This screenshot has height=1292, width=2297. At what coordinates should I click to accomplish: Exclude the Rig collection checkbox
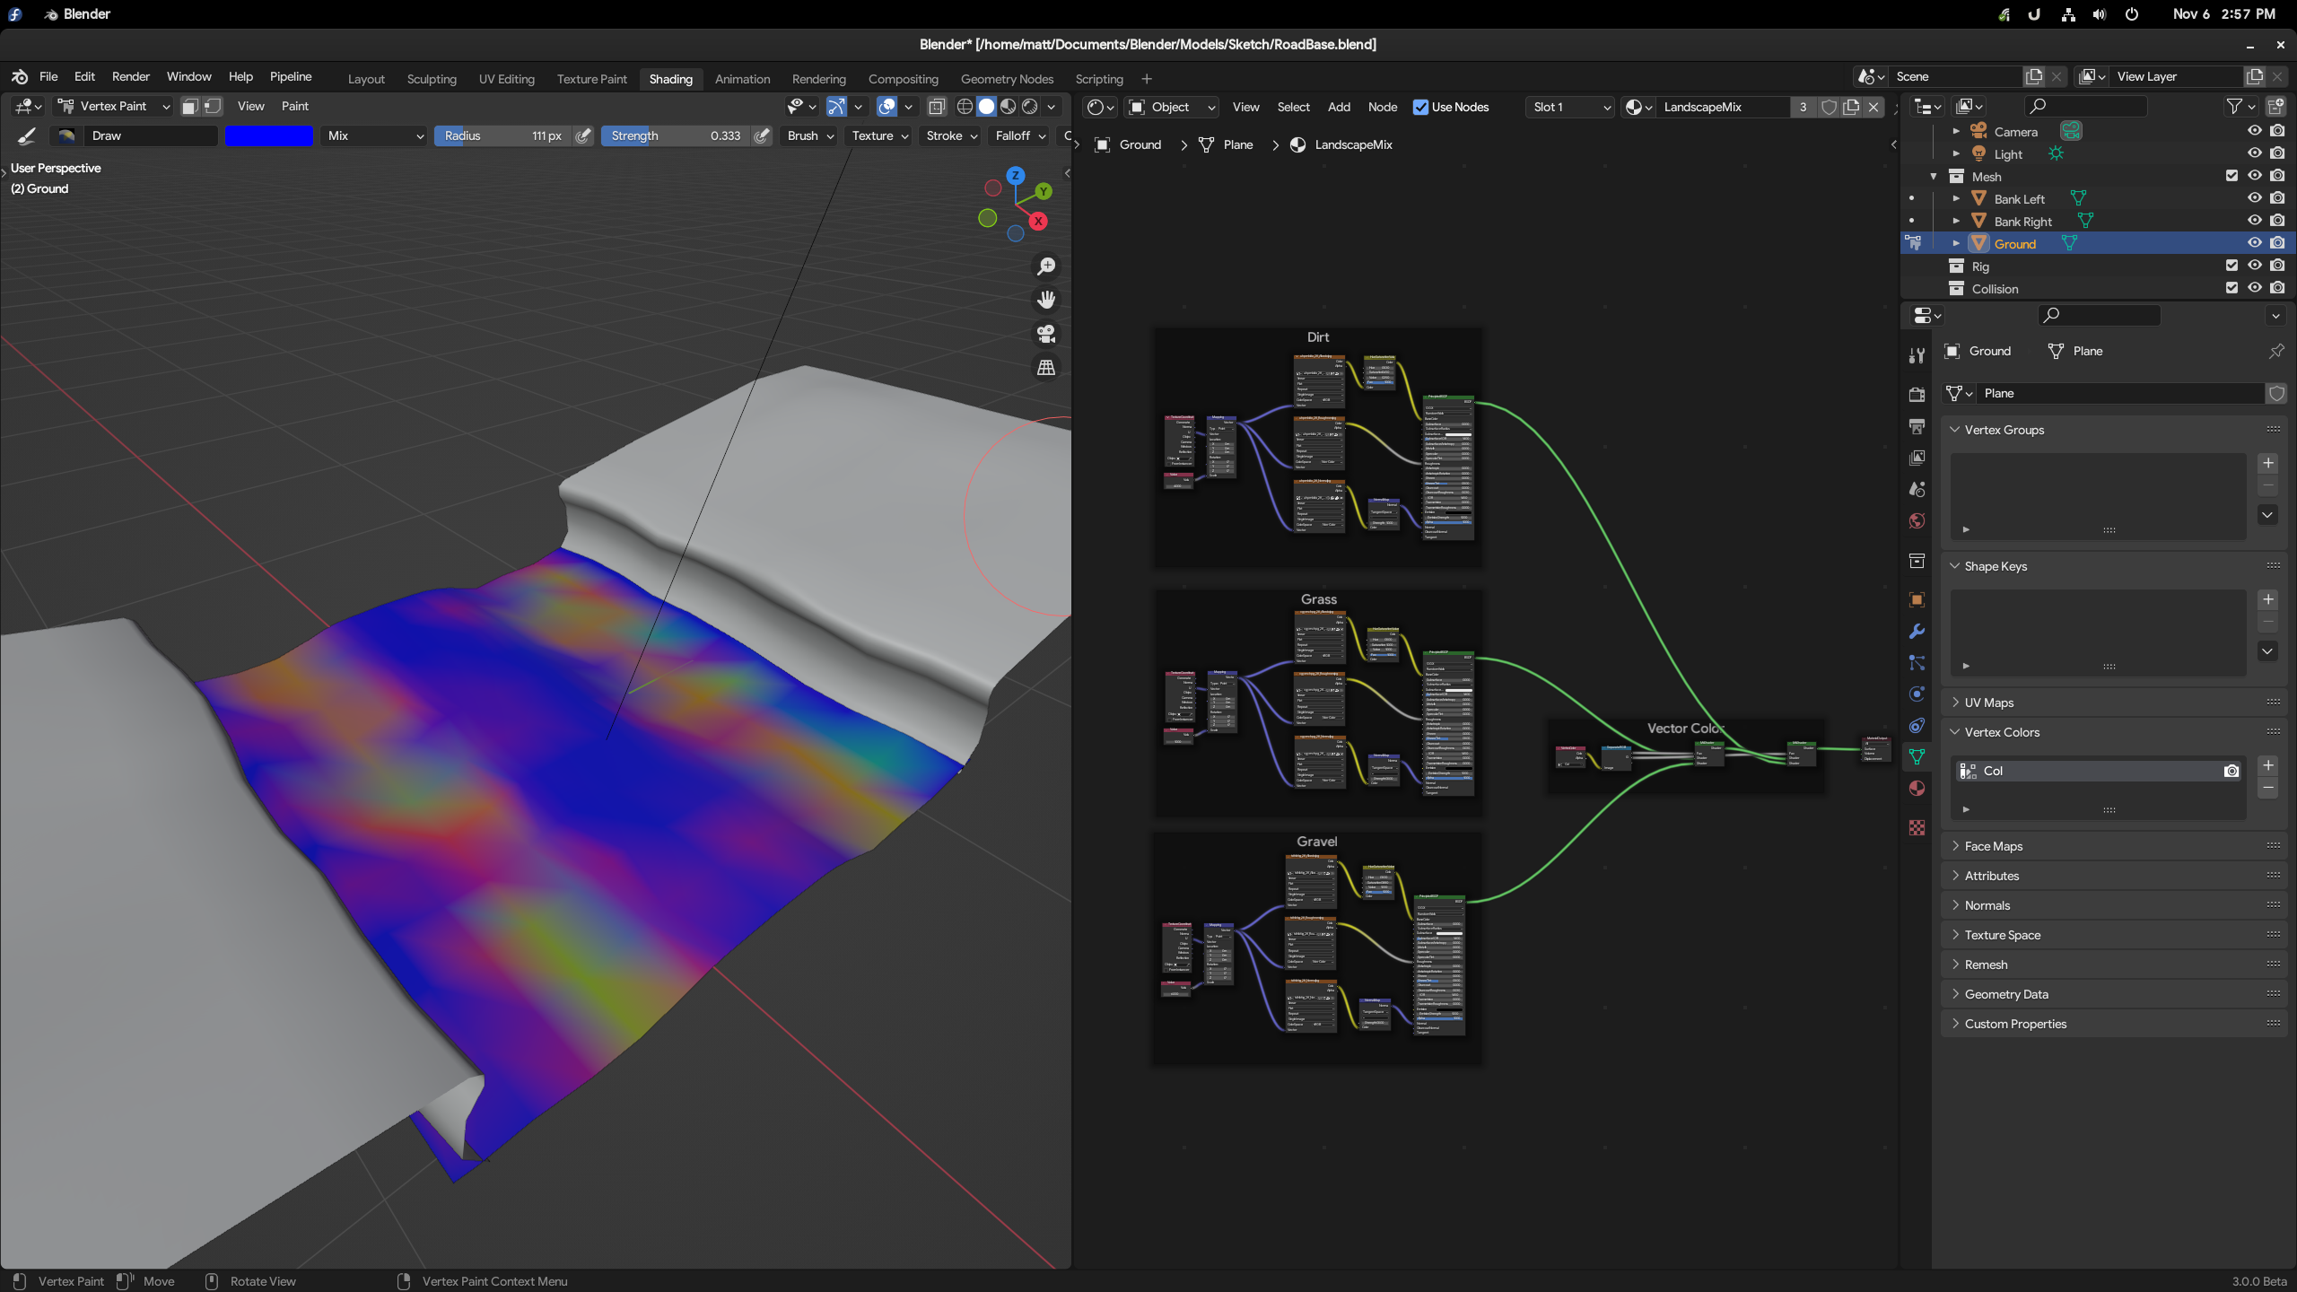[2231, 266]
